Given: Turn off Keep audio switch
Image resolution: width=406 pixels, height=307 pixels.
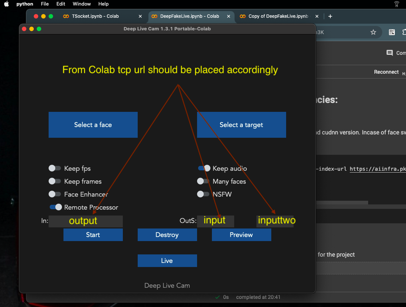Looking at the screenshot, I should 204,168.
